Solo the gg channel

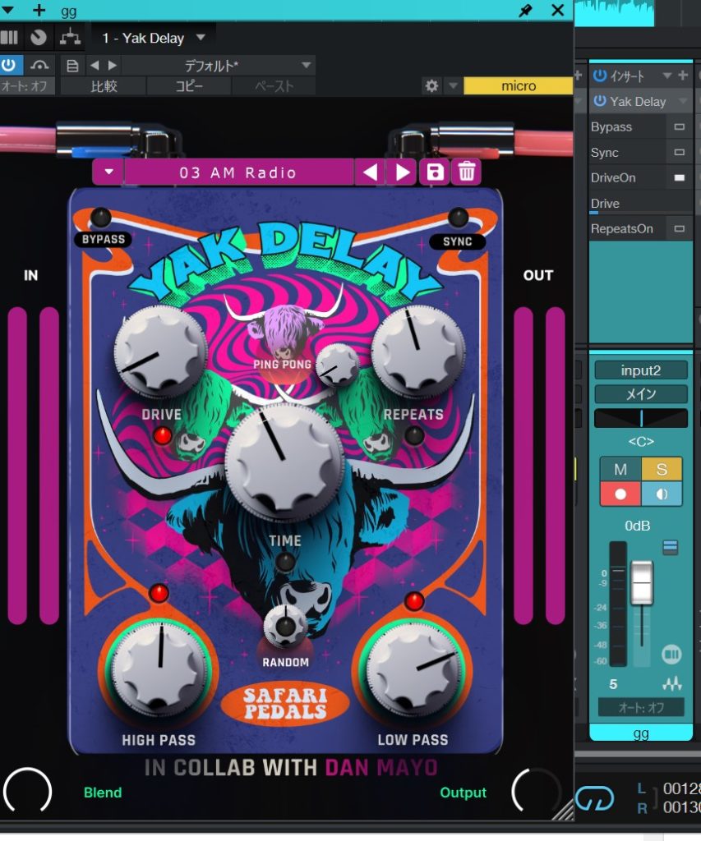[662, 469]
